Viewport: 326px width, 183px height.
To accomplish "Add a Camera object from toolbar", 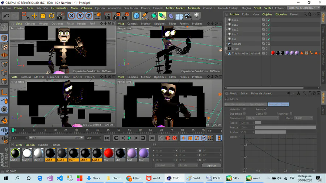I will 188,16.
